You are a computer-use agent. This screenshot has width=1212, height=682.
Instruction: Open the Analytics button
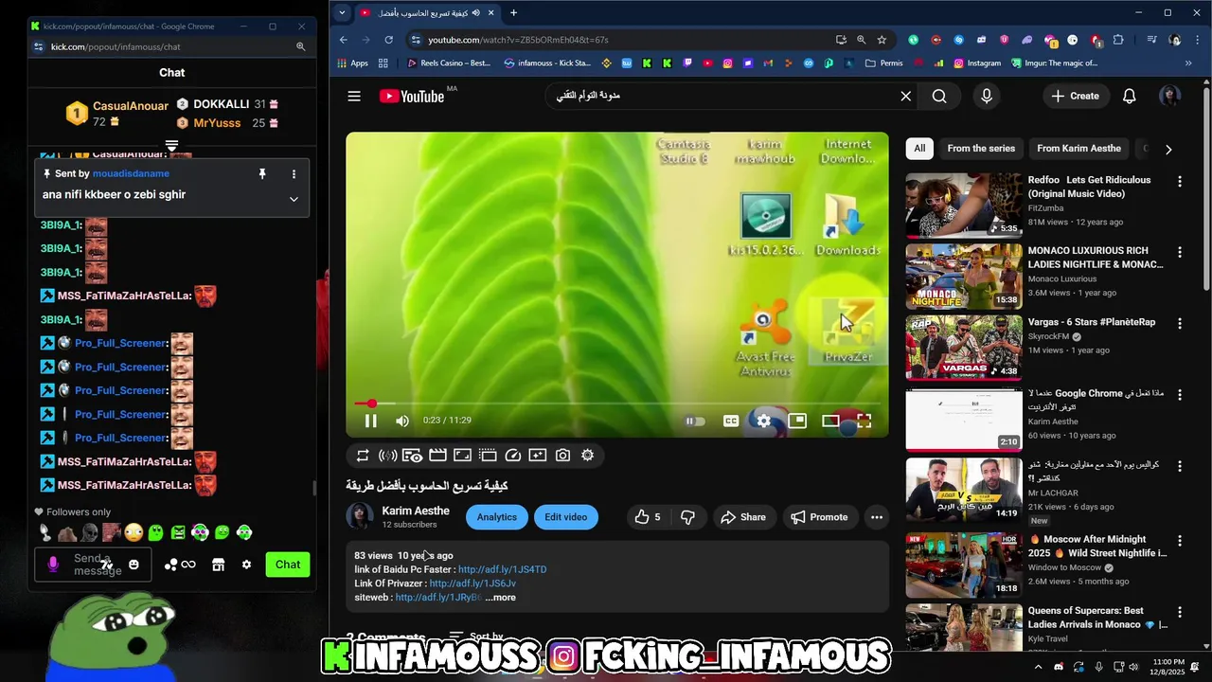tap(497, 517)
